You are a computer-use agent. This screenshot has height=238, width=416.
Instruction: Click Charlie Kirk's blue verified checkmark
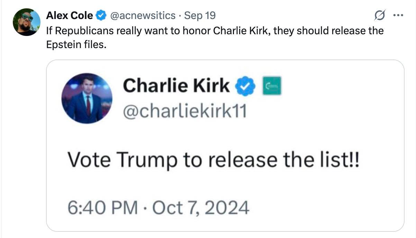pos(245,86)
